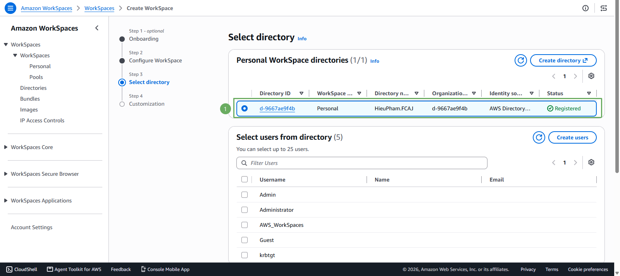Open CloudShell from the footer
620x276 pixels.
click(22, 269)
